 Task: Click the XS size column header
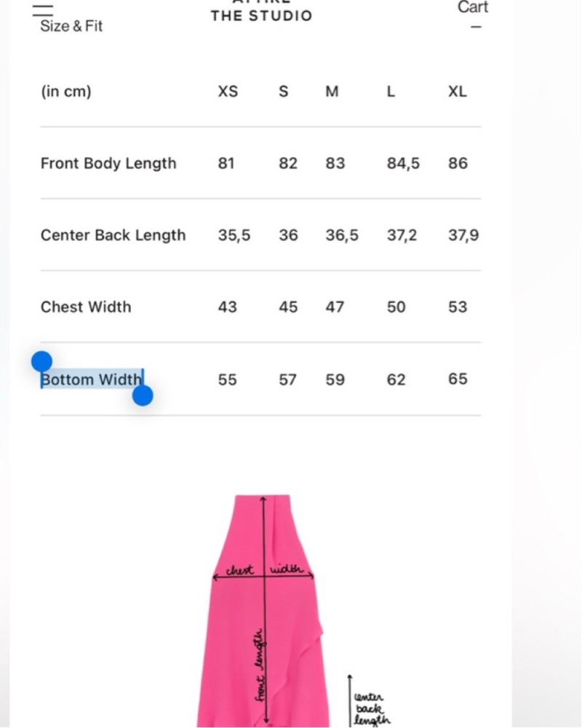click(x=228, y=92)
